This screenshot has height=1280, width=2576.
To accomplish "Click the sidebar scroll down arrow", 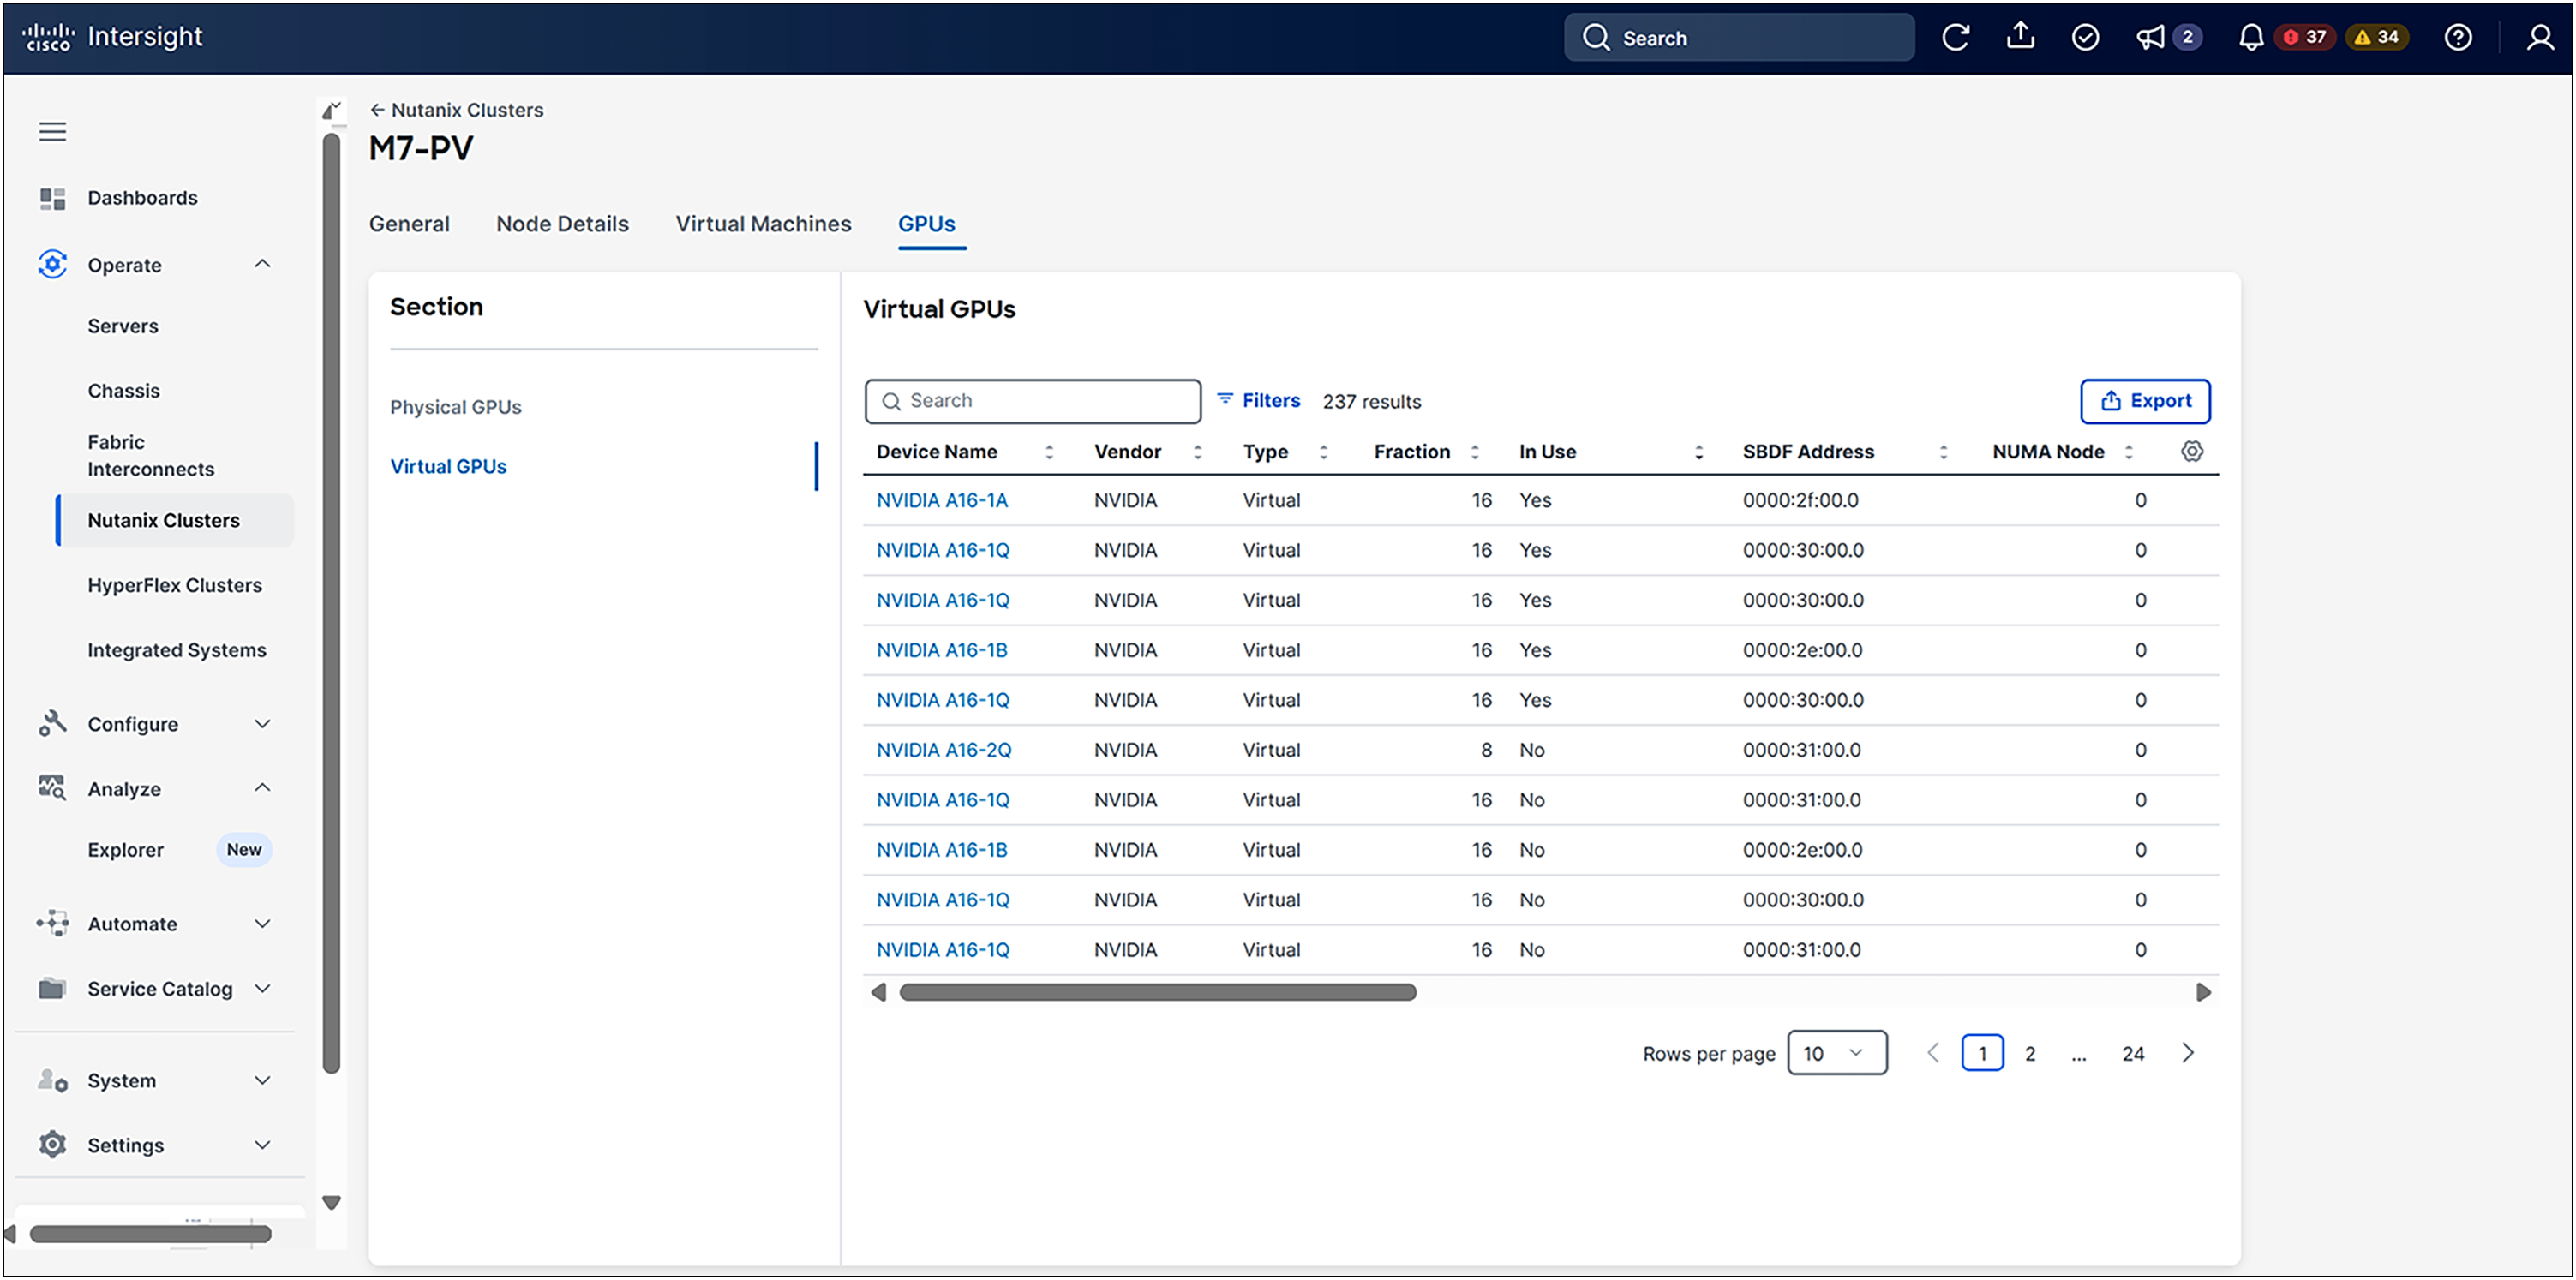I will [x=331, y=1202].
